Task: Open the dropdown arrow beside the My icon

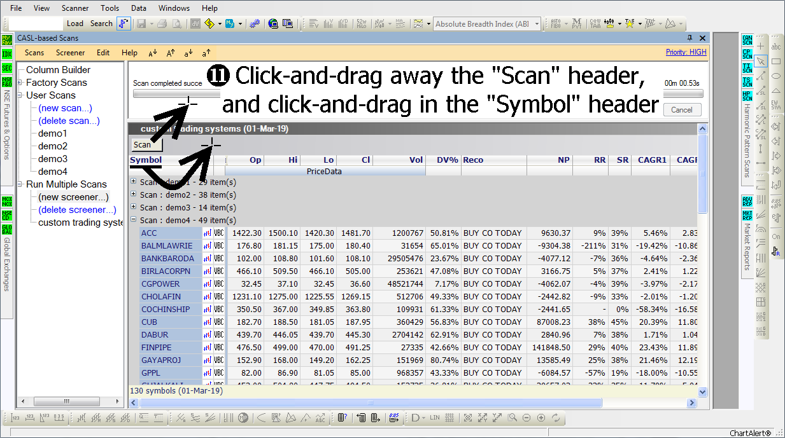Action: coord(240,24)
